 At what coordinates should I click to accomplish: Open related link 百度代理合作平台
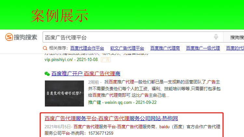tap(87, 48)
